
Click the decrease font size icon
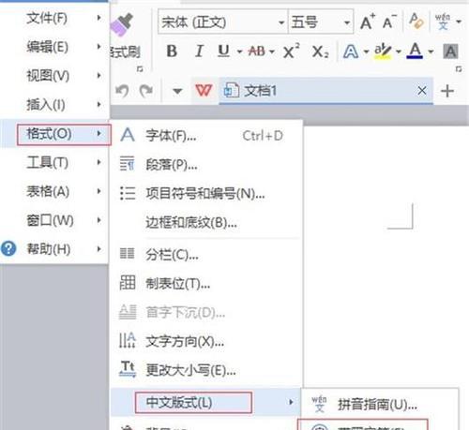[389, 22]
